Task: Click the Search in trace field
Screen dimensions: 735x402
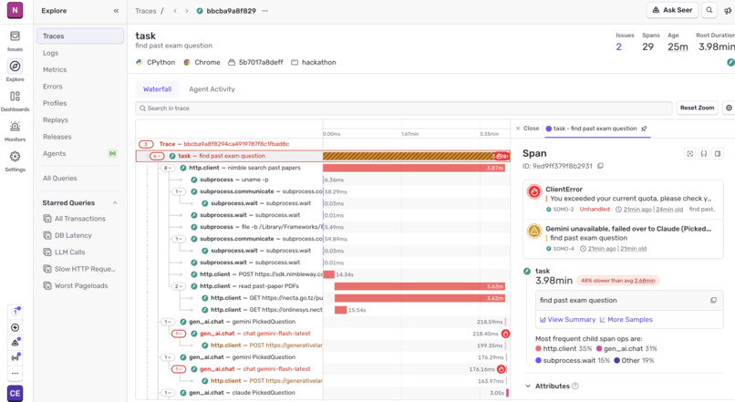Action: [x=404, y=108]
